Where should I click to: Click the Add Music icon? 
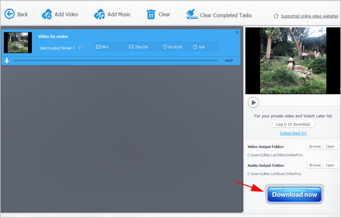(99, 14)
